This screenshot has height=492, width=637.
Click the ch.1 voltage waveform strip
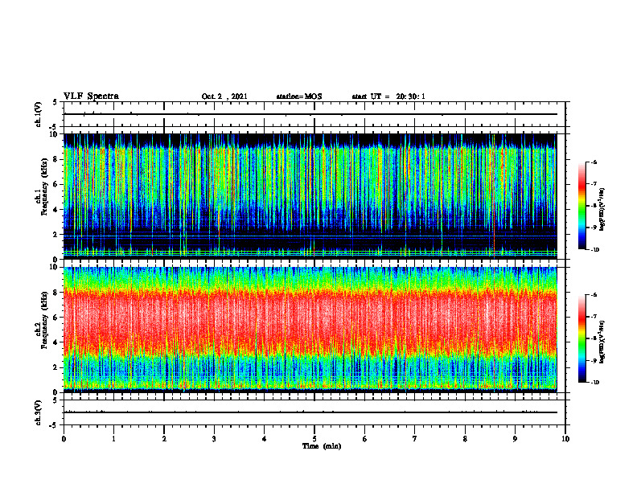tap(314, 114)
